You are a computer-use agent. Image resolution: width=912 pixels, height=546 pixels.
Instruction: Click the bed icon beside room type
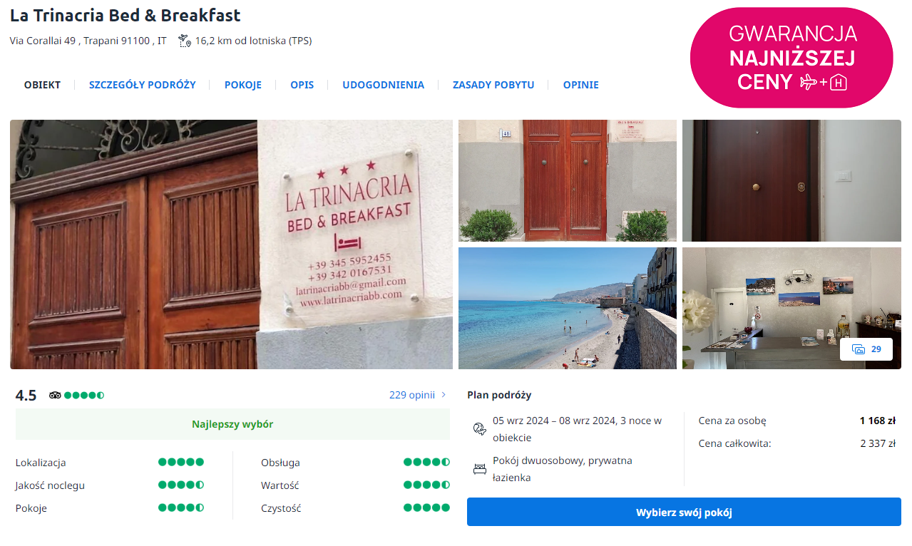(479, 469)
